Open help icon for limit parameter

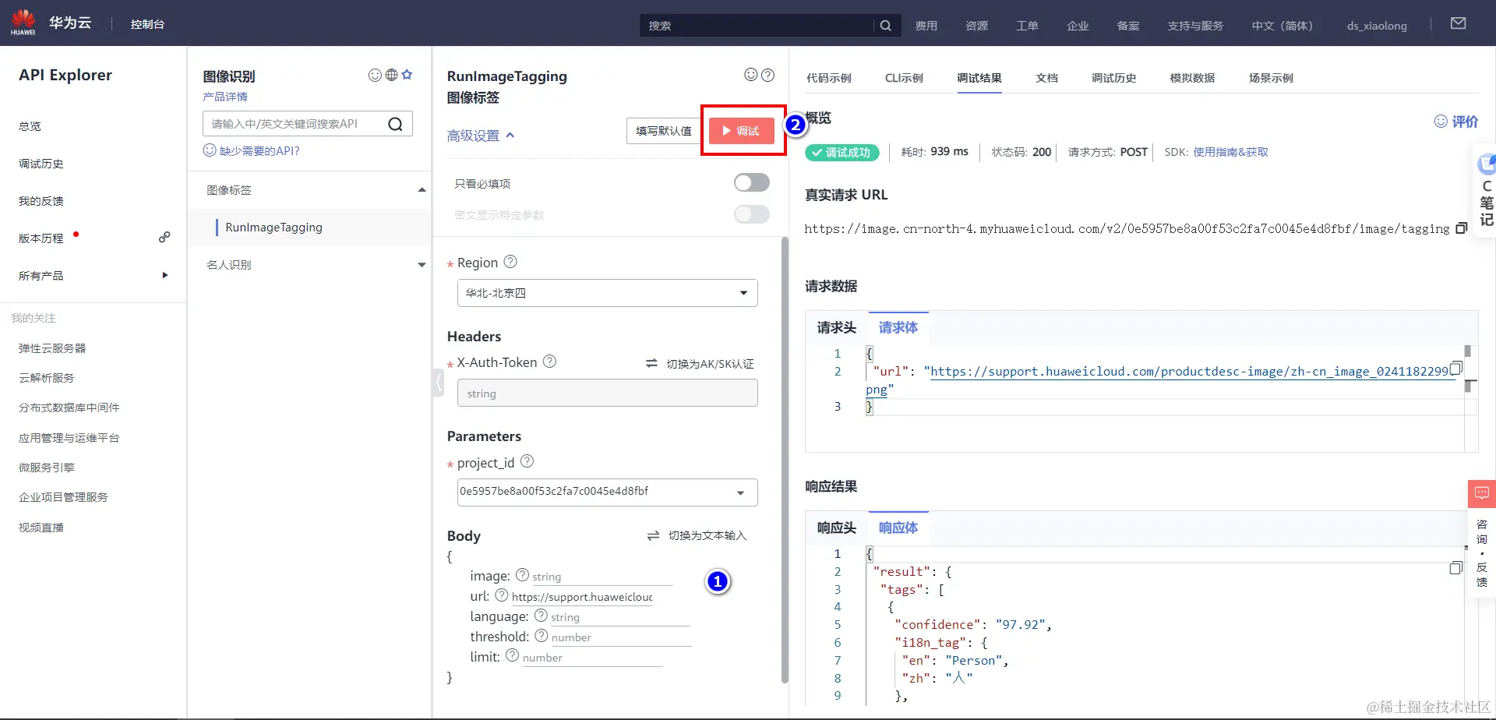click(513, 656)
